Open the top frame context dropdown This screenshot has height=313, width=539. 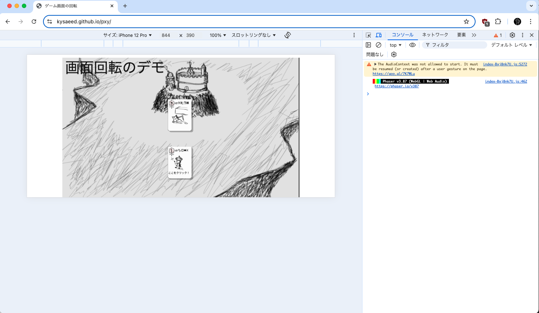pyautogui.click(x=395, y=45)
